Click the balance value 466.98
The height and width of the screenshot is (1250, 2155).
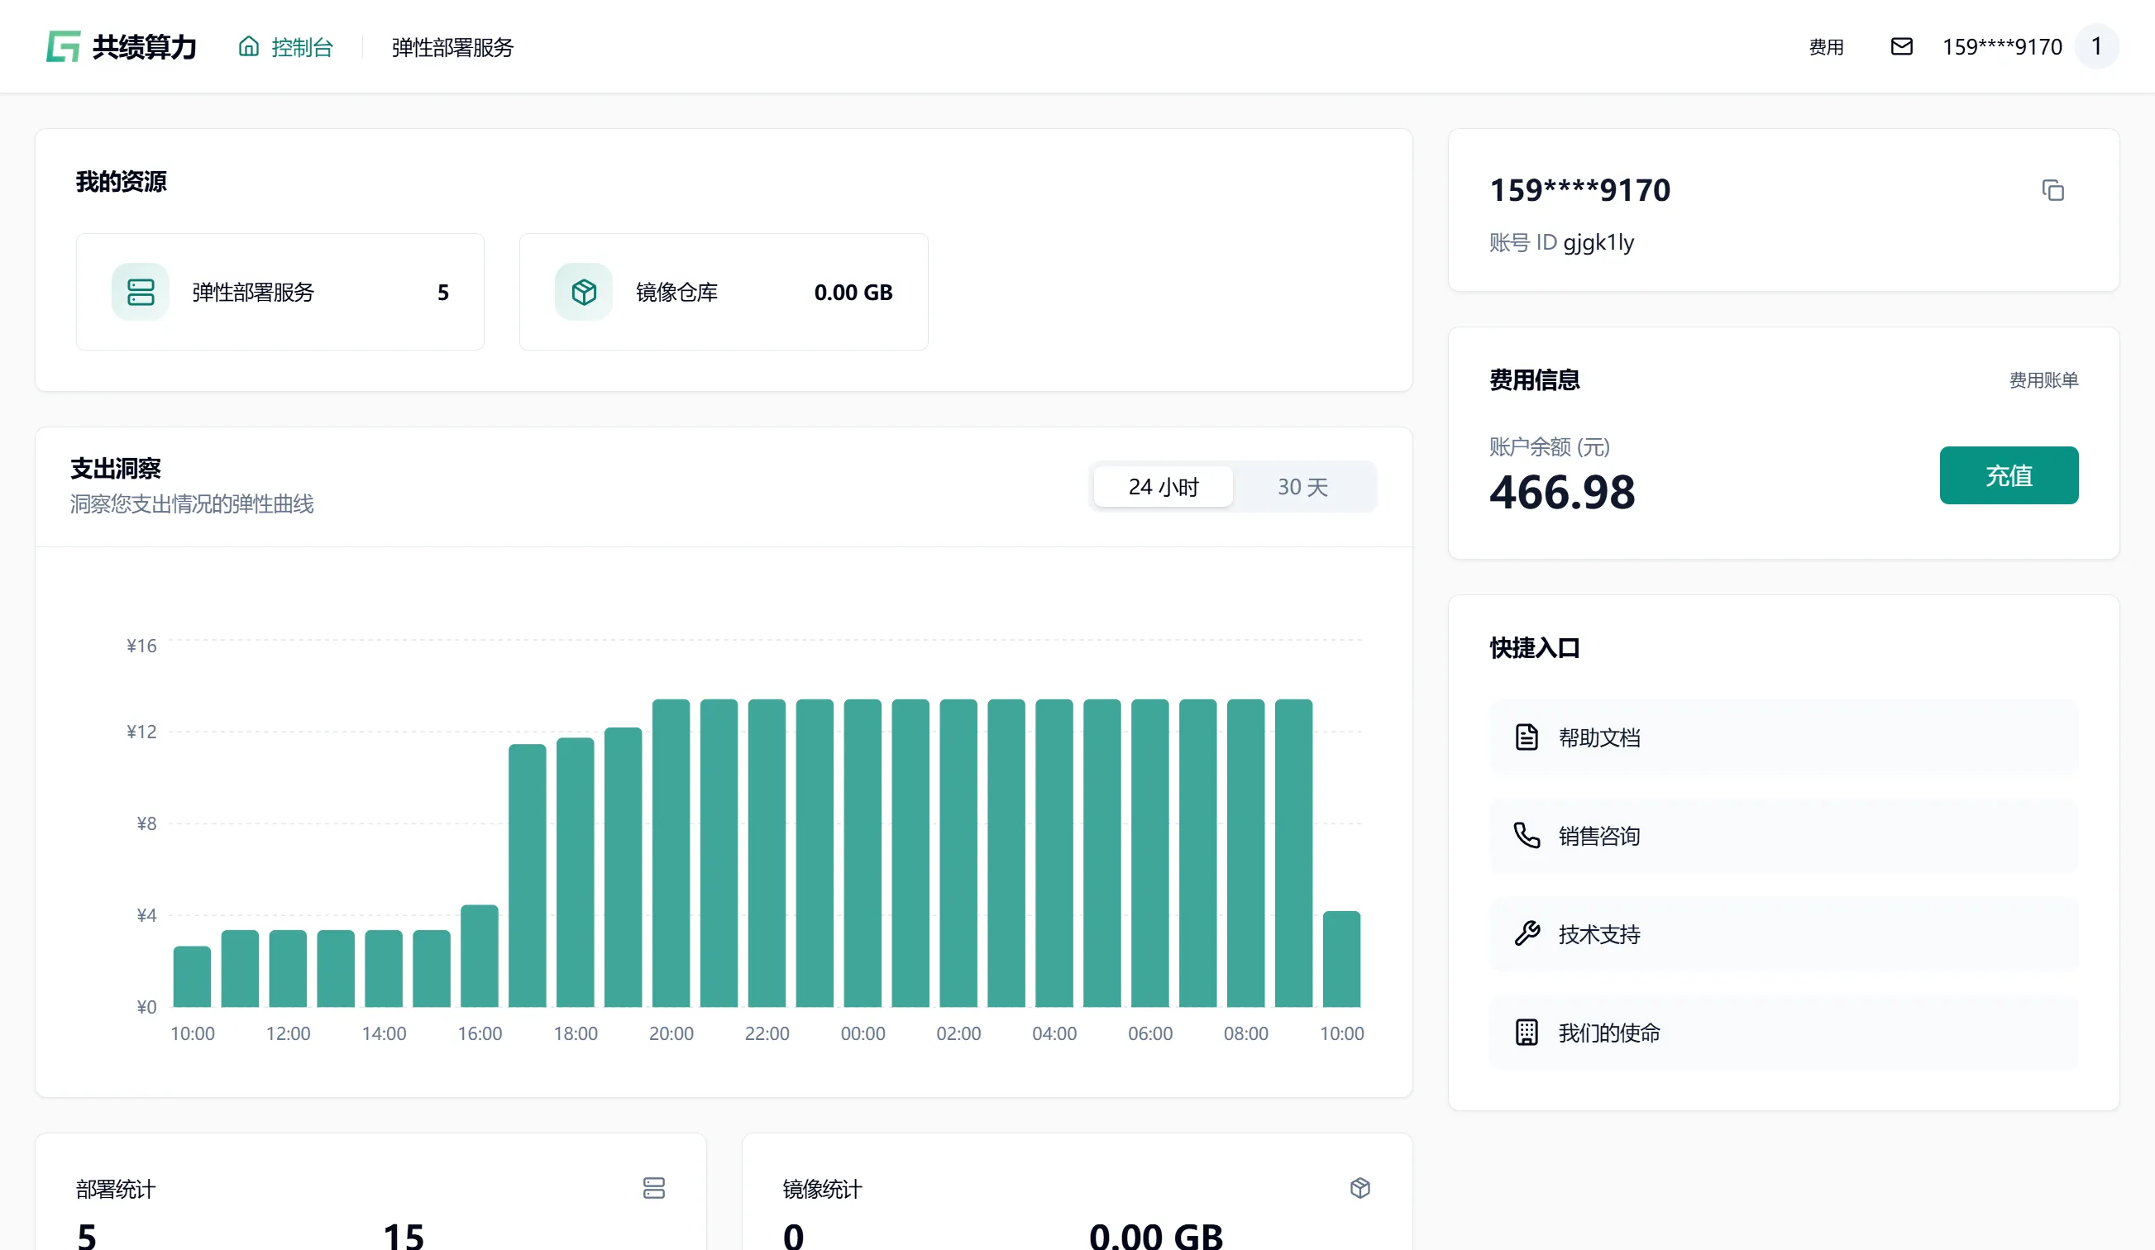coord(1561,493)
